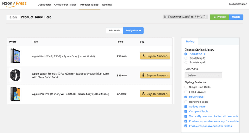
Task: Select the Bootstrap 3 styling library
Action: click(x=186, y=58)
